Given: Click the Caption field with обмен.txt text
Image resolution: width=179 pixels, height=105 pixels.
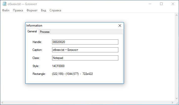Looking at the screenshot, I should 85,50.
